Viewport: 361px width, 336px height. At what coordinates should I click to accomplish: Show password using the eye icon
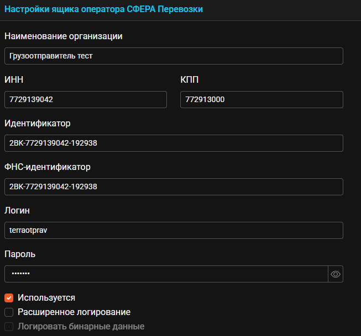[x=336, y=274]
